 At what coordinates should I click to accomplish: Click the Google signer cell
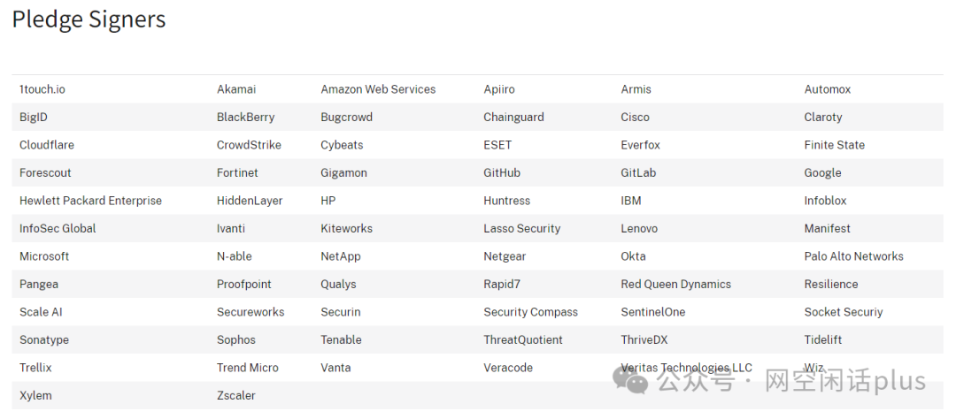coord(822,173)
